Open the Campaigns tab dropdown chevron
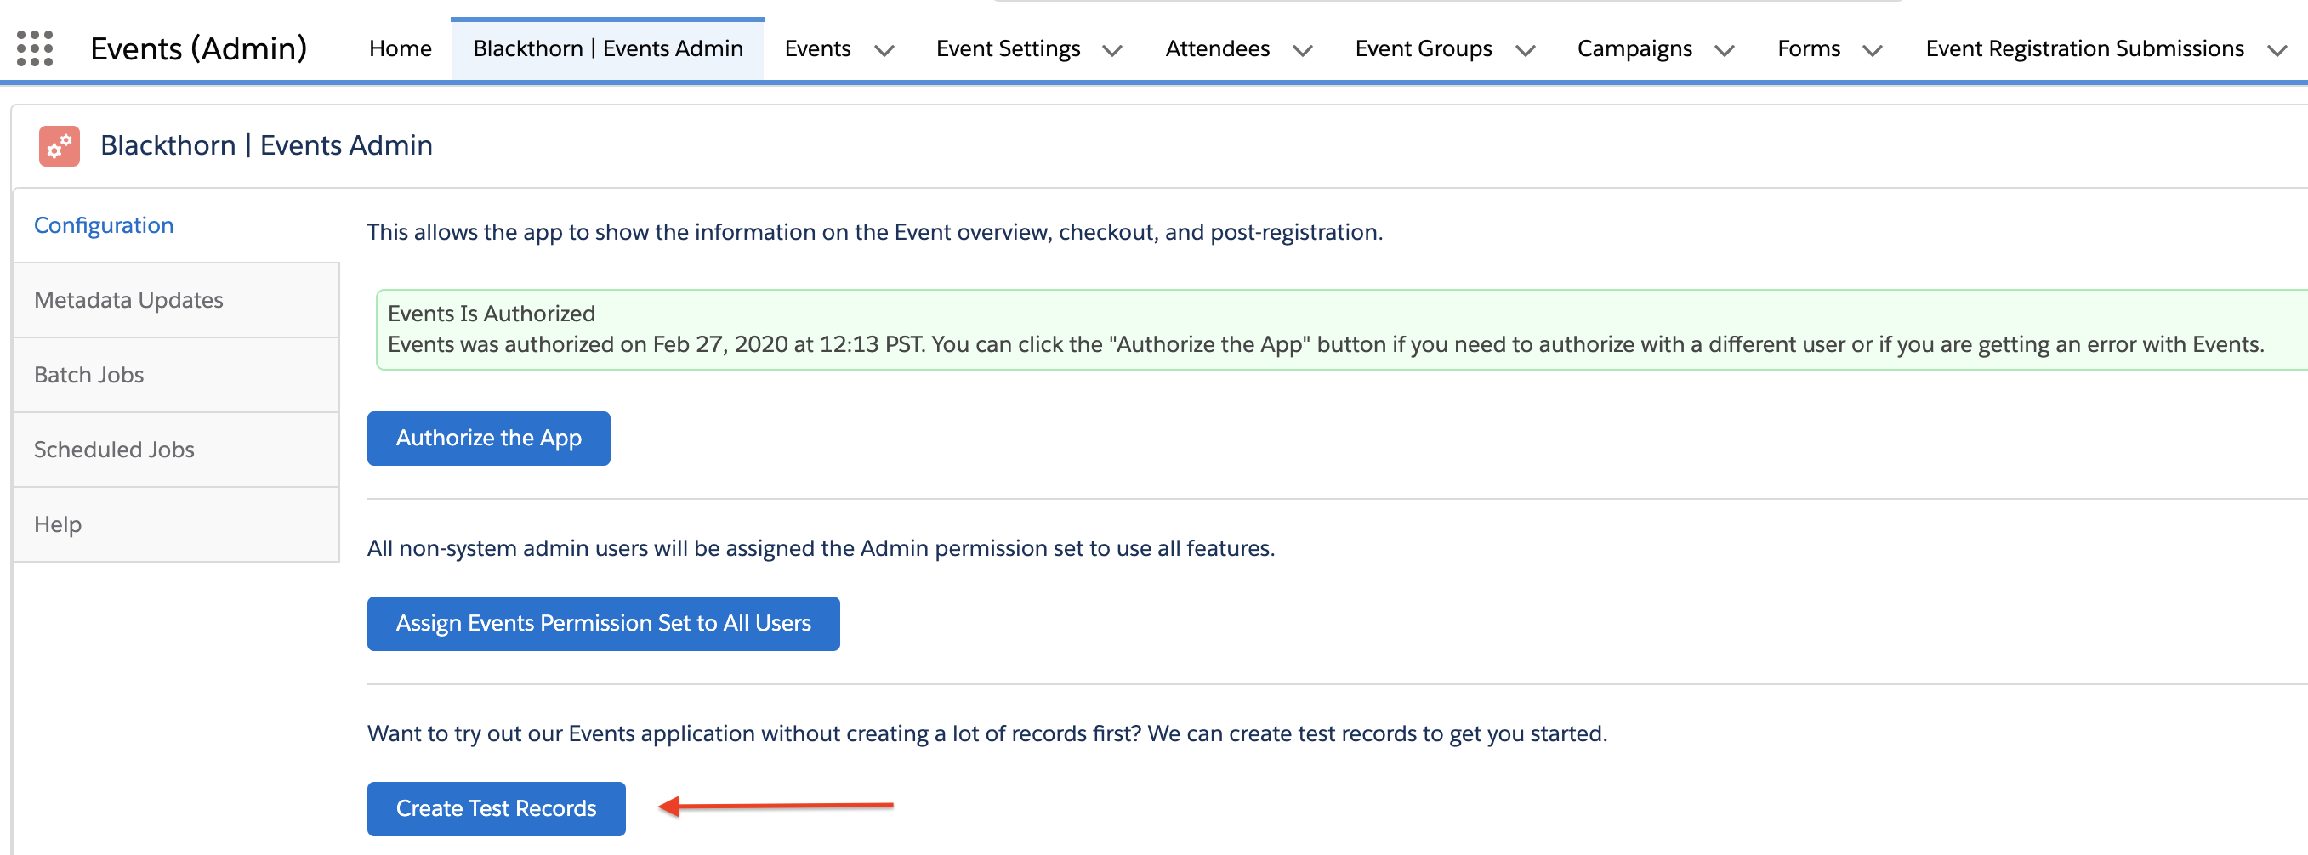Viewport: 2308px width, 855px height. coord(1724,51)
